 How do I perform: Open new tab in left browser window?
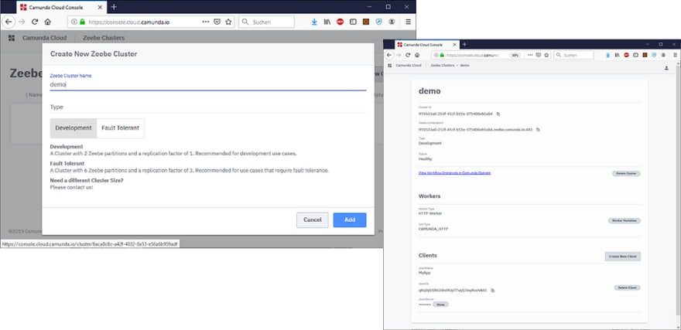click(x=114, y=7)
